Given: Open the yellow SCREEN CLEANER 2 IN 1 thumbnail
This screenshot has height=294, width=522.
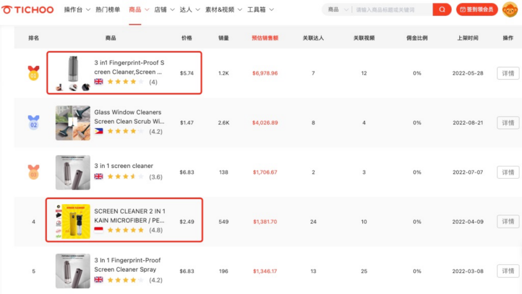Looking at the screenshot, I should tap(72, 221).
